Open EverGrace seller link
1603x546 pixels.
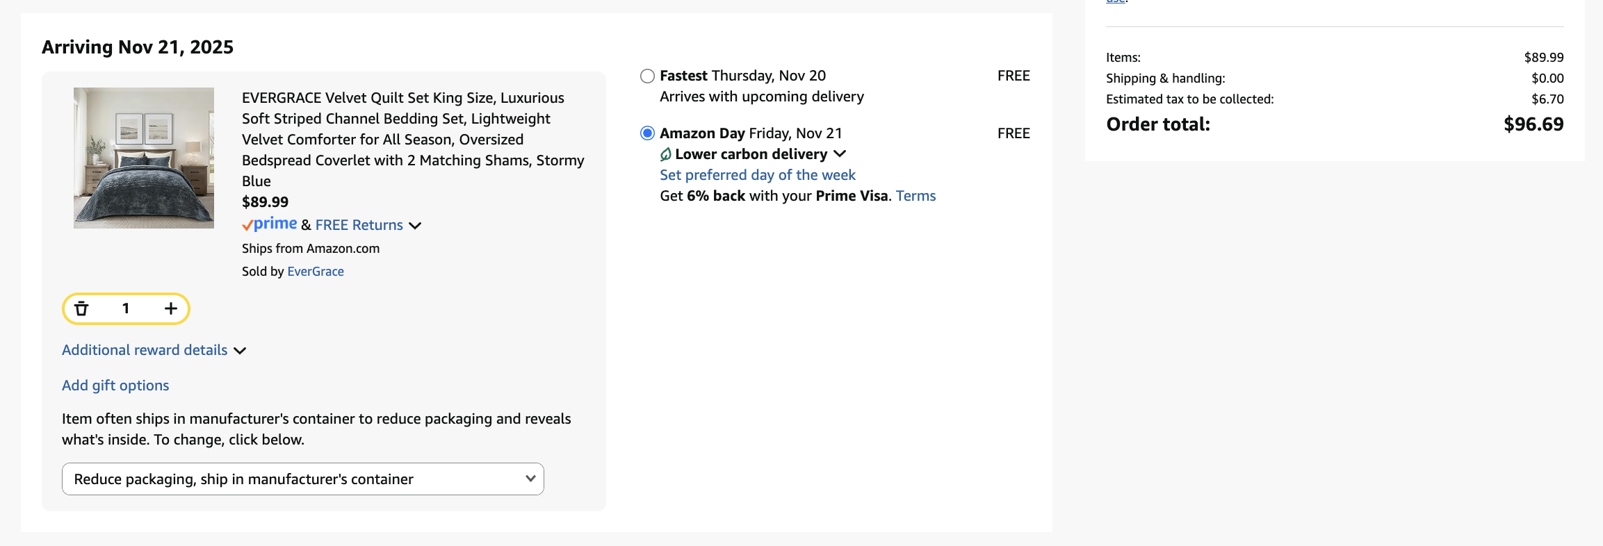click(x=316, y=272)
